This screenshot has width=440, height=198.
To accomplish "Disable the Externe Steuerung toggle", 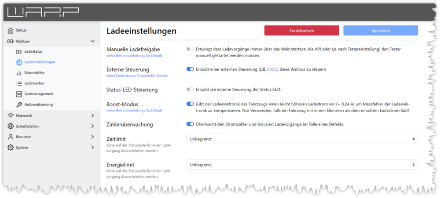I will 190,69.
